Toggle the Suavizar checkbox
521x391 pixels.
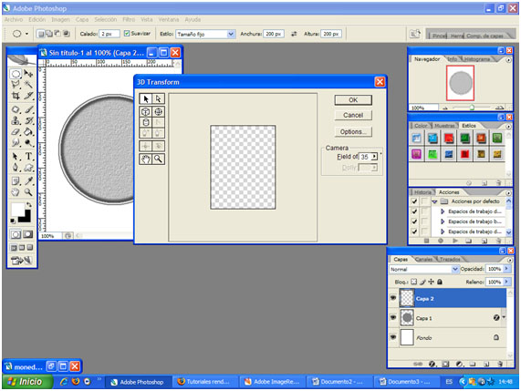point(127,33)
